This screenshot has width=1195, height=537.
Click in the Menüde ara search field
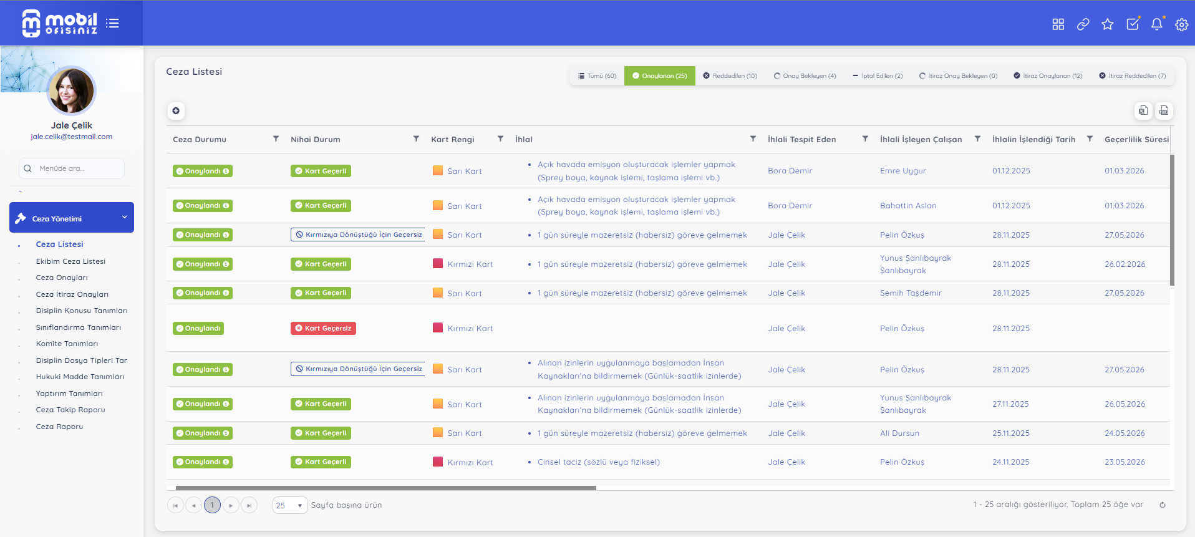[x=72, y=168]
